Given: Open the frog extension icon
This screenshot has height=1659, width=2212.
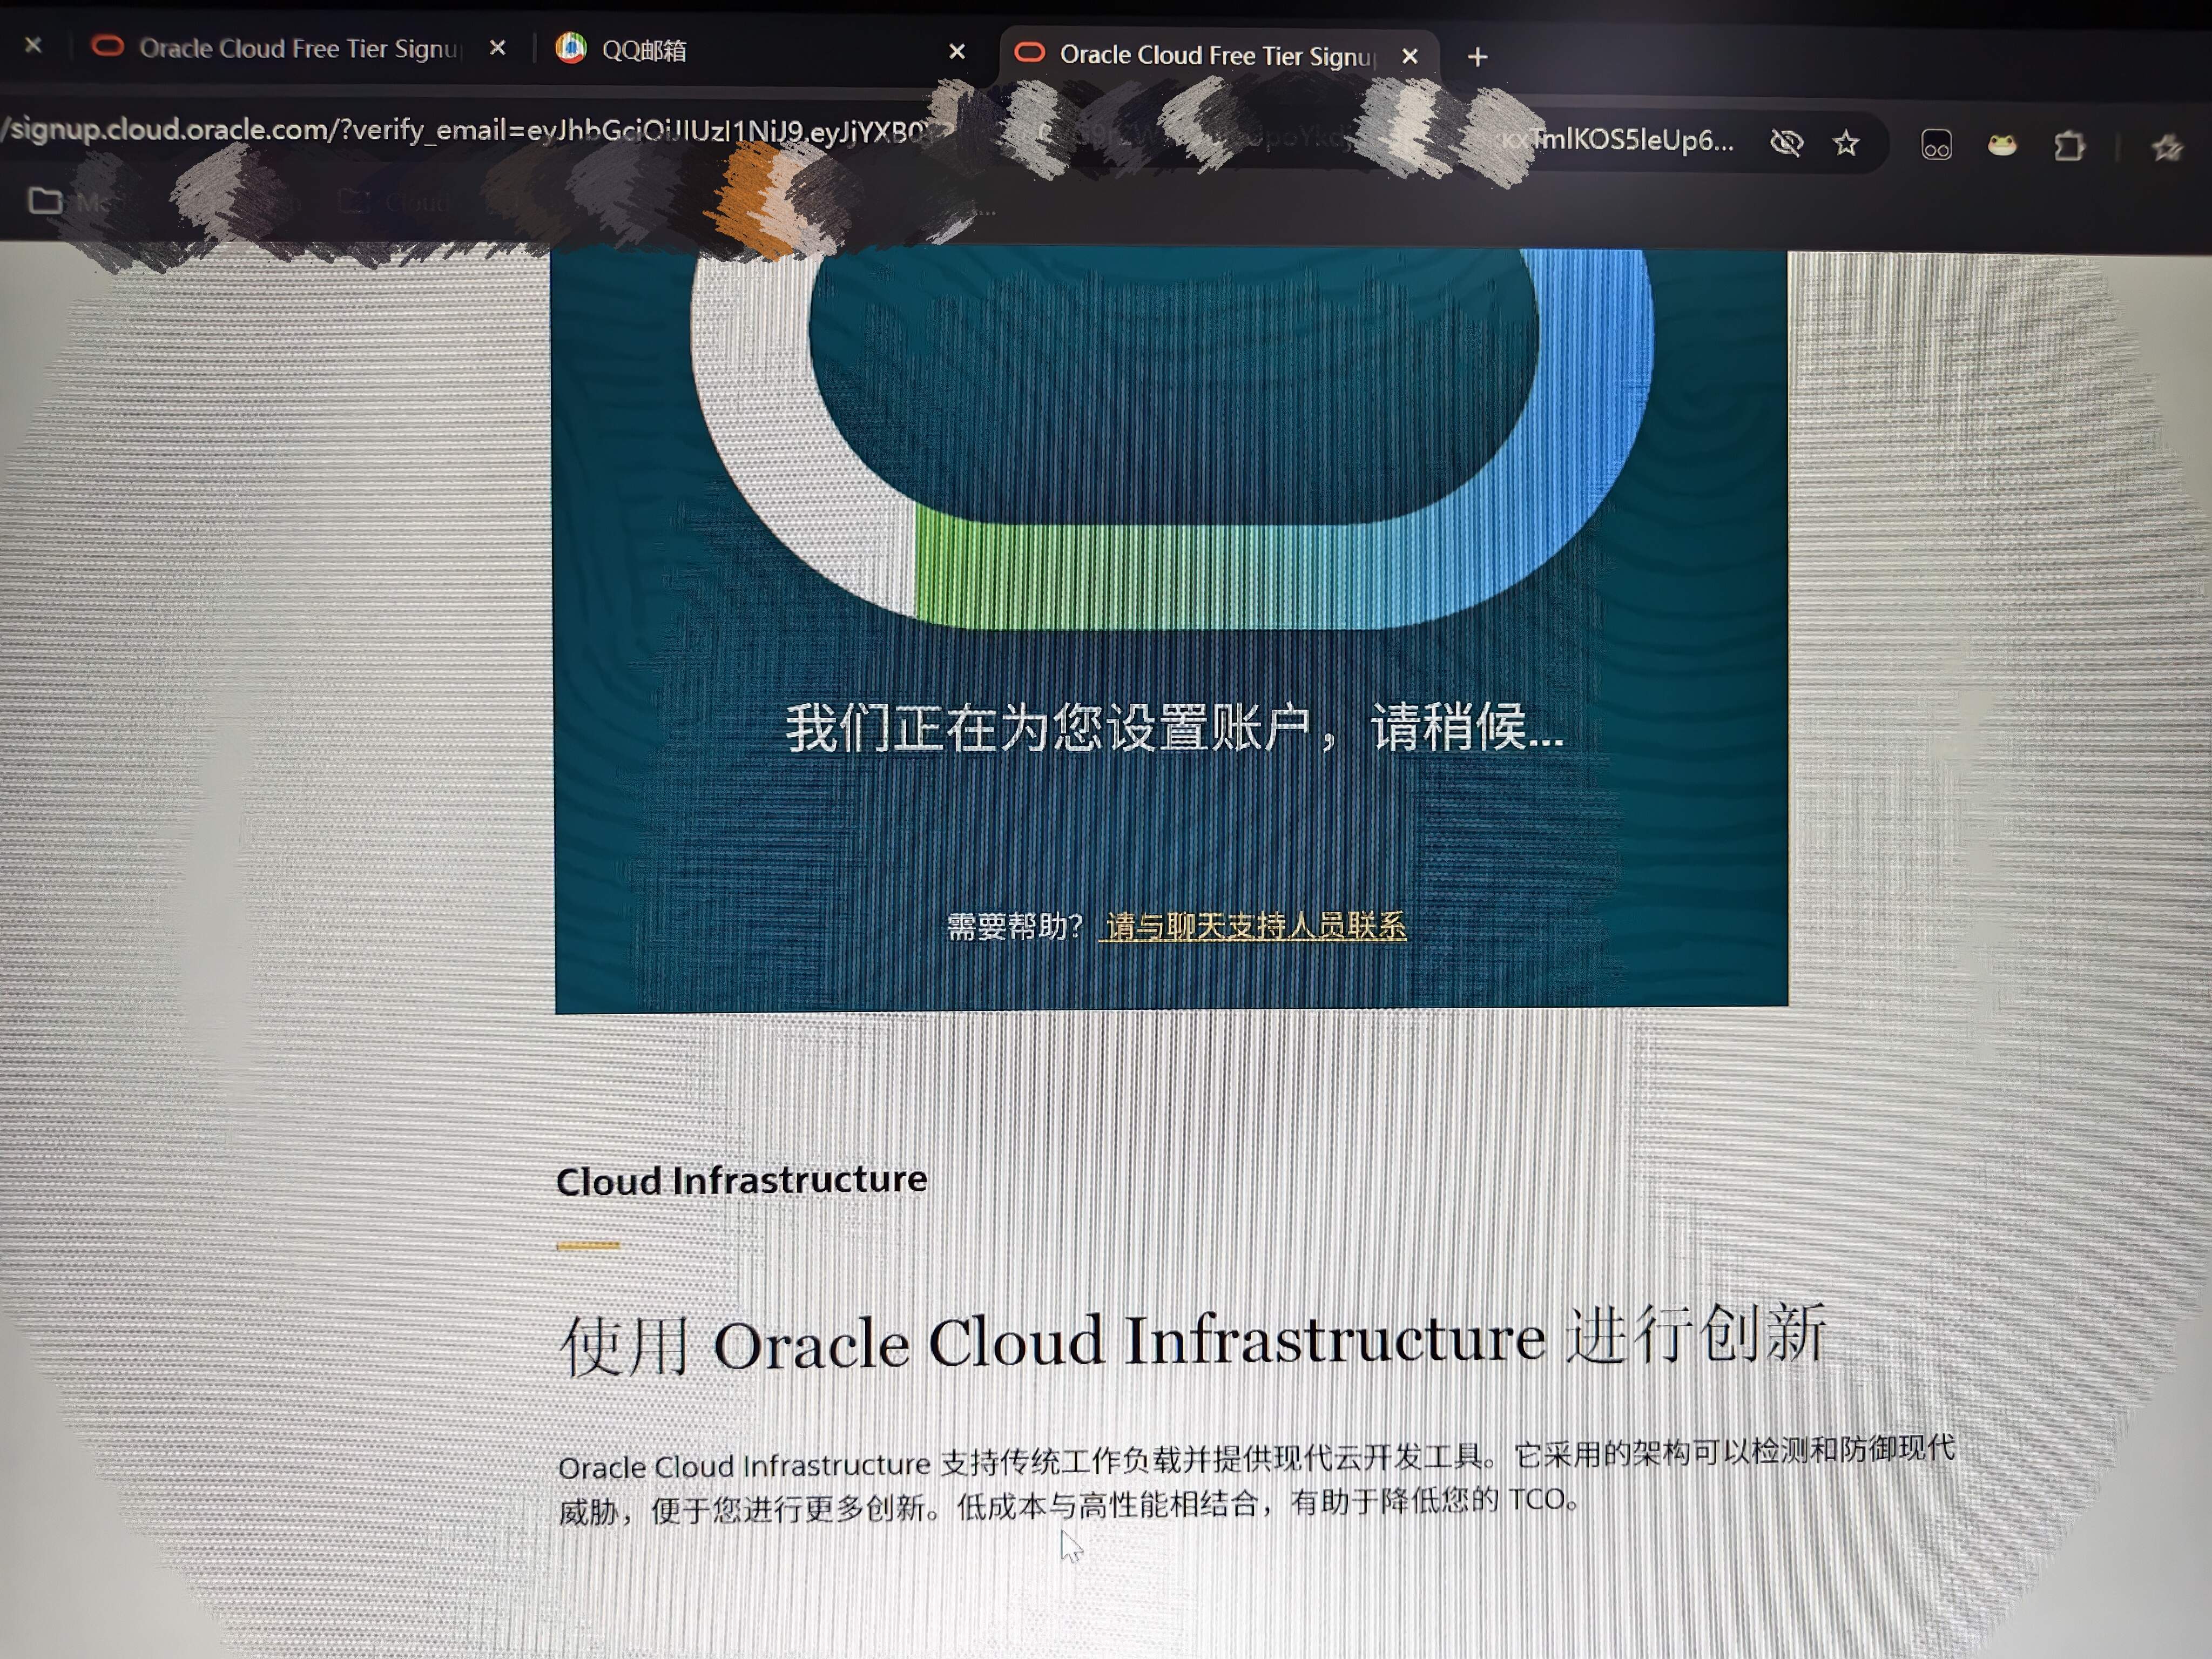Looking at the screenshot, I should point(2002,146).
